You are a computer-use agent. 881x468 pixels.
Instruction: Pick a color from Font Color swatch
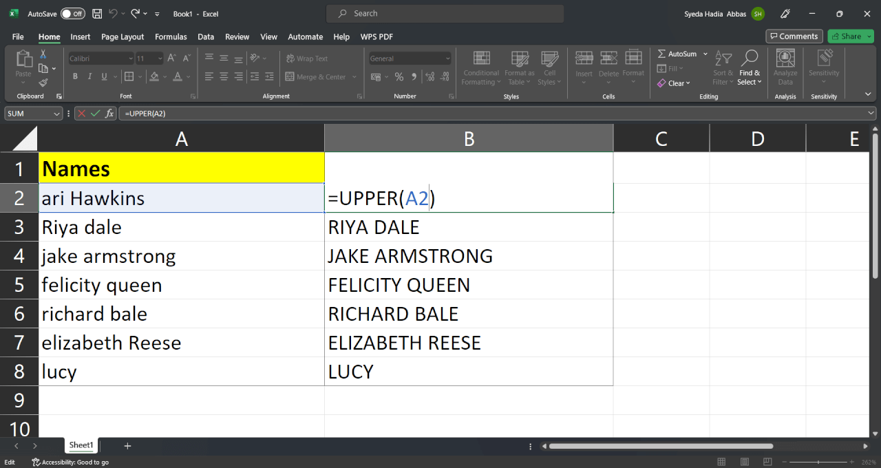[177, 76]
